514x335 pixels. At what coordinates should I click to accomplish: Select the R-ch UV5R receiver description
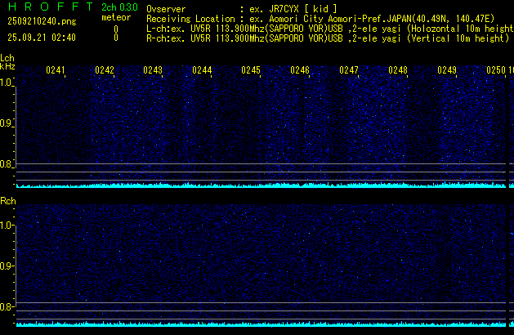(x=329, y=38)
